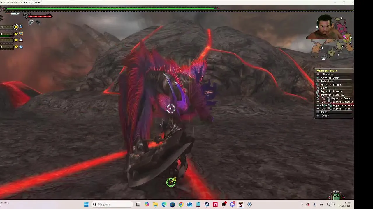373x209 pixels.
Task: Click the second party member's shield icon
Action: click(21, 34)
